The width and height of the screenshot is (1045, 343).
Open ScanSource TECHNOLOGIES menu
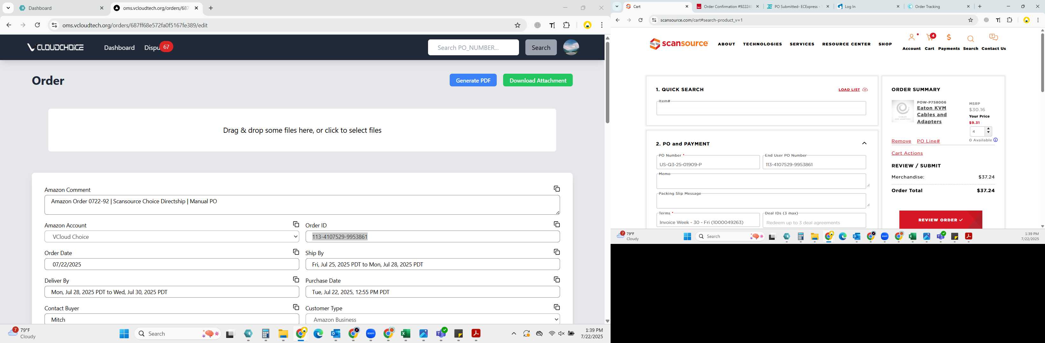coord(762,44)
